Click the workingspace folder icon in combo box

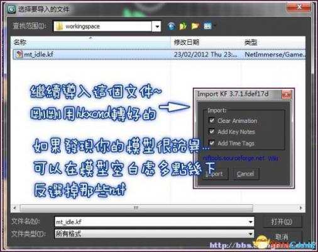pos(59,26)
